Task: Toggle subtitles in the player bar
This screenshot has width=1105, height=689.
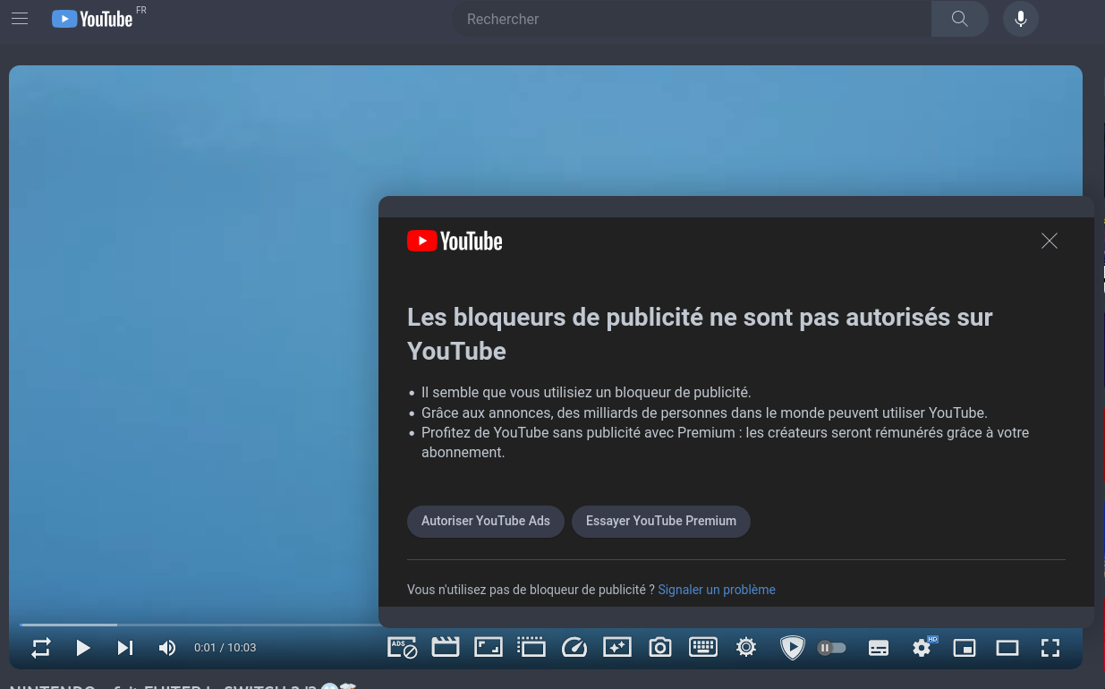Action: click(x=879, y=648)
